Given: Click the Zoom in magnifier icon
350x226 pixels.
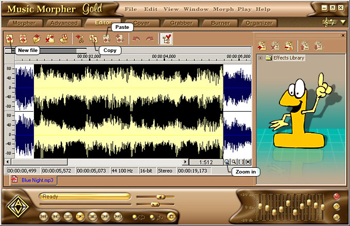Looking at the screenshot, I should 227,162.
